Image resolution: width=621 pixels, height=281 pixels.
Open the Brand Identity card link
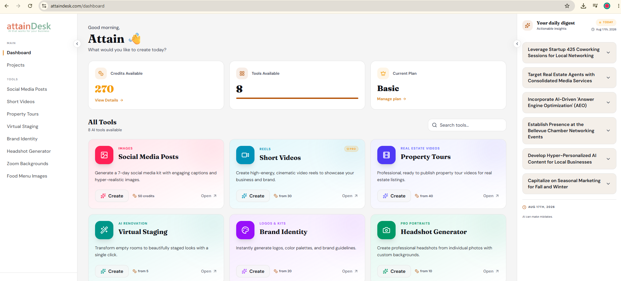pos(350,271)
